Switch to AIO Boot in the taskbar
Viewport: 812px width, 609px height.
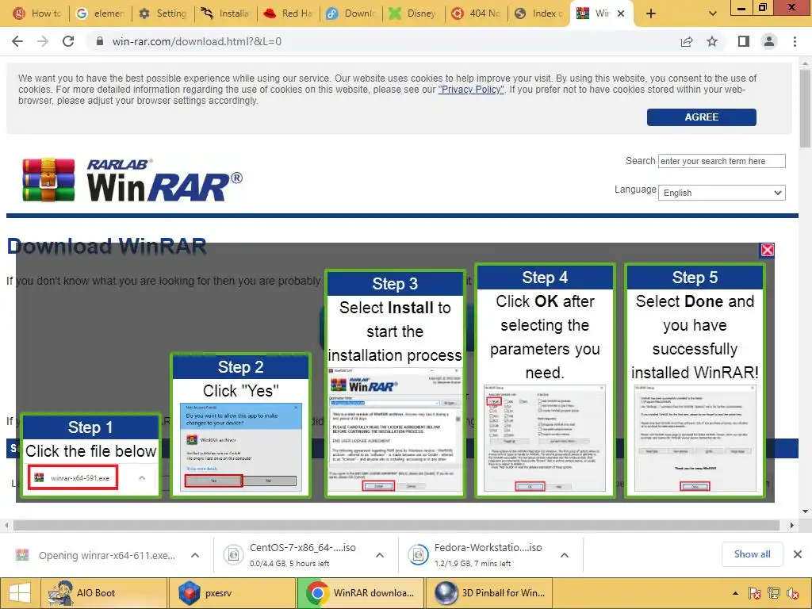click(x=104, y=593)
